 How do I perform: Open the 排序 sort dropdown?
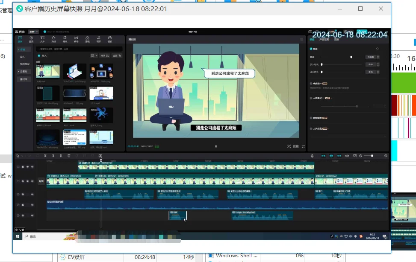tap(104, 55)
